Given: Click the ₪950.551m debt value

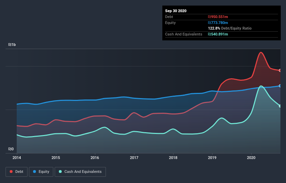Looking at the screenshot, I should coord(218,17).
